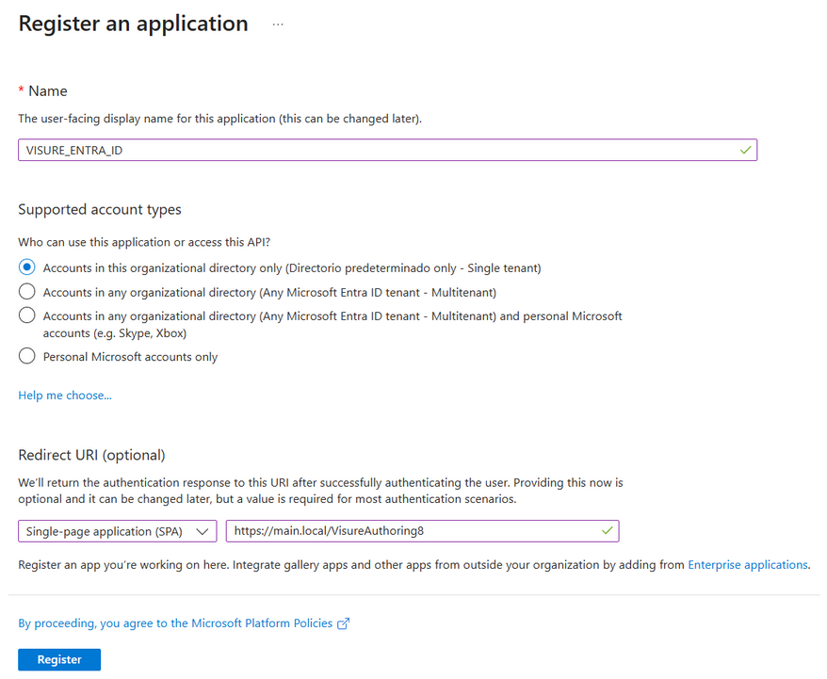Click the Name field label
This screenshot has height=679, width=827.
48,91
